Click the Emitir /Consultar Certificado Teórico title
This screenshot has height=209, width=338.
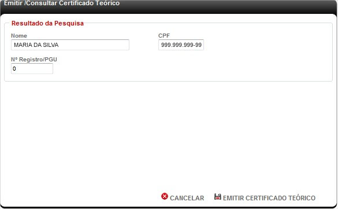(62, 3)
